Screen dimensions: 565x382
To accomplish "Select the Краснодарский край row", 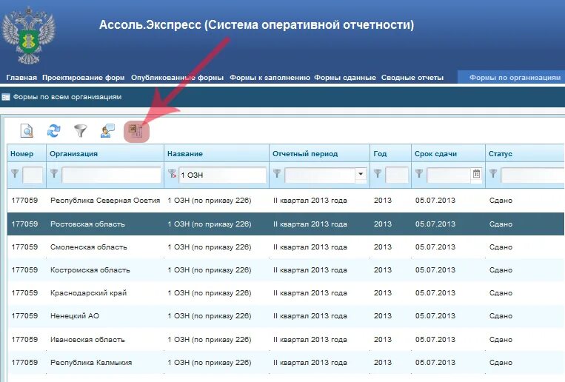I will (x=286, y=293).
